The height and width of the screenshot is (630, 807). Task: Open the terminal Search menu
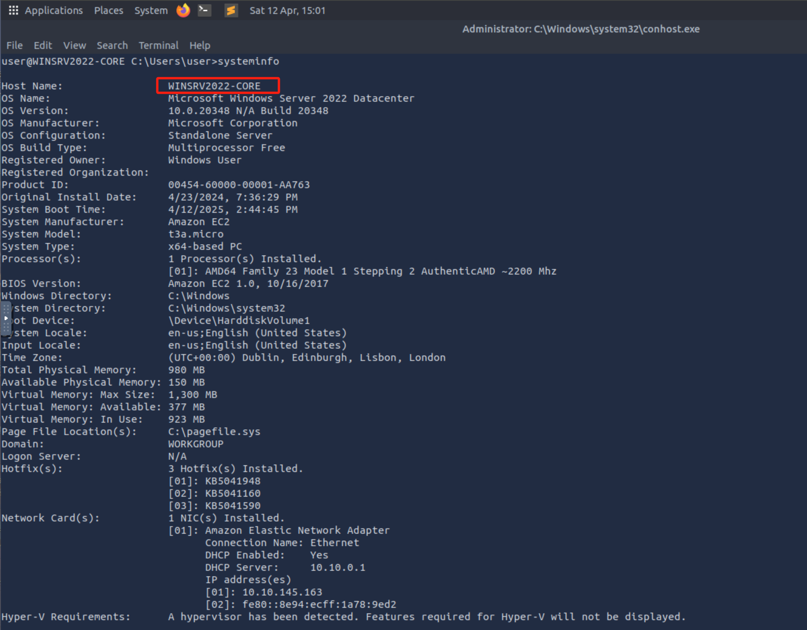(x=112, y=45)
